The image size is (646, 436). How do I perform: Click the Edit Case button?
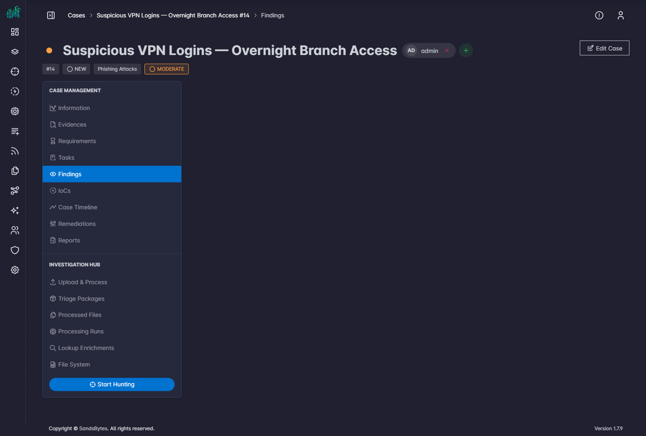[604, 48]
